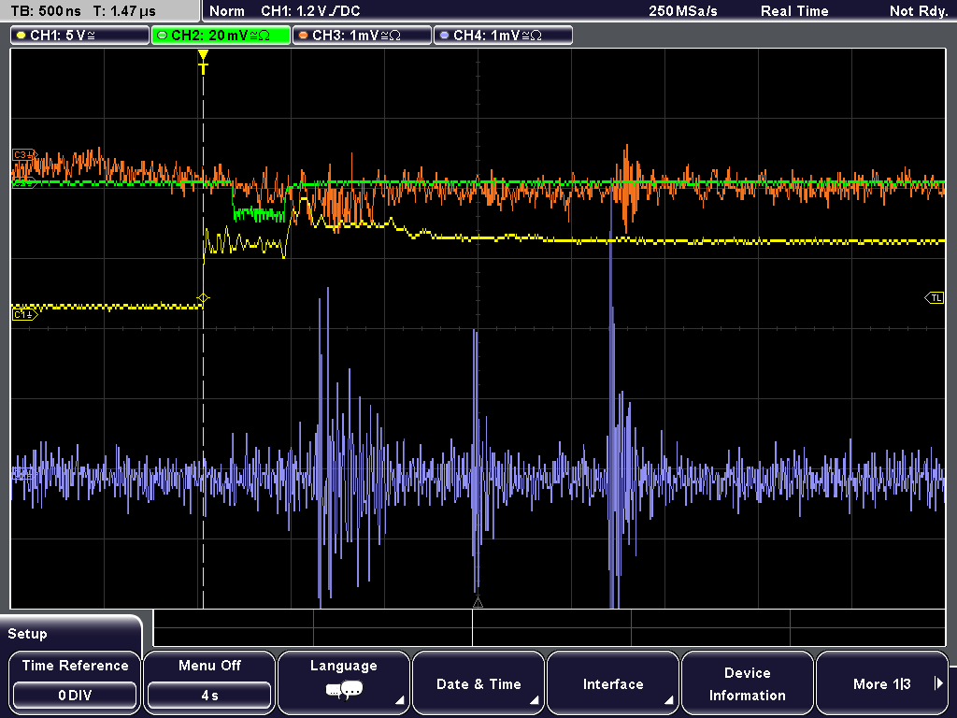Screen dimensions: 957x718
Task: Click the TB: 500 ns timebase readout
Action: (x=46, y=11)
